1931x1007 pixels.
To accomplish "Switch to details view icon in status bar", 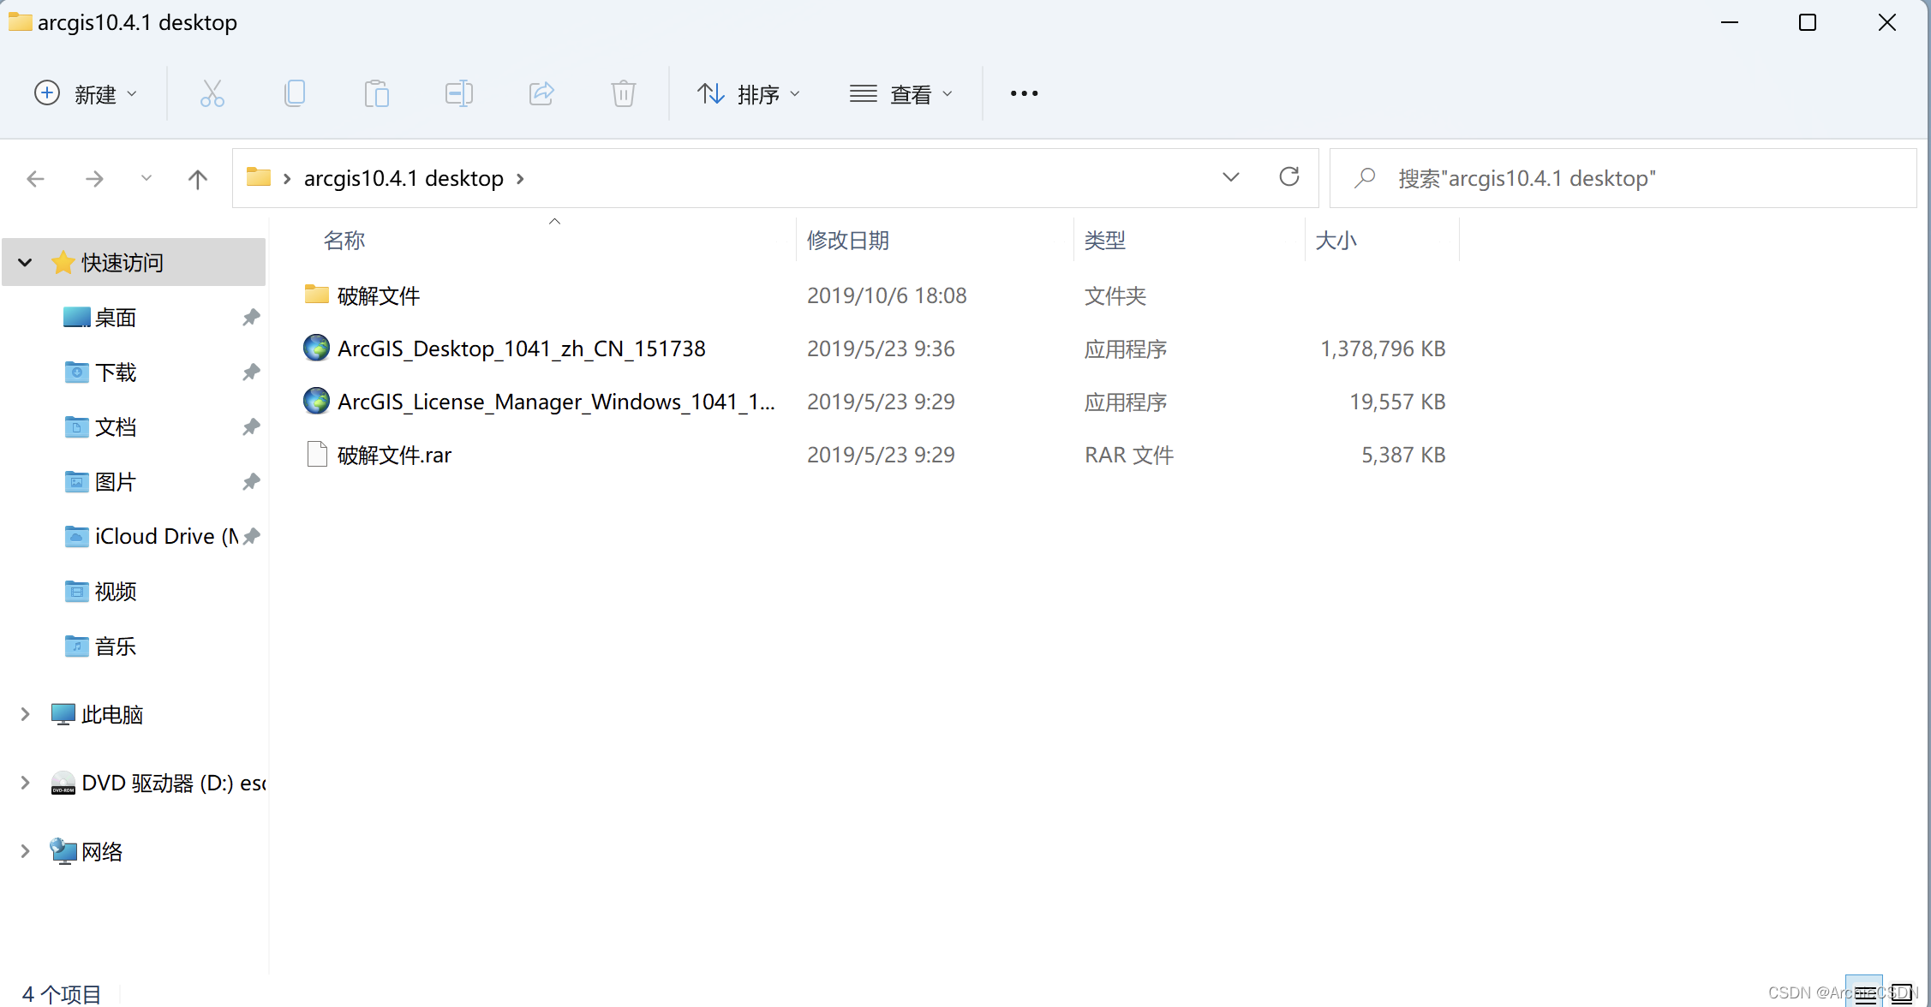I will [1863, 992].
